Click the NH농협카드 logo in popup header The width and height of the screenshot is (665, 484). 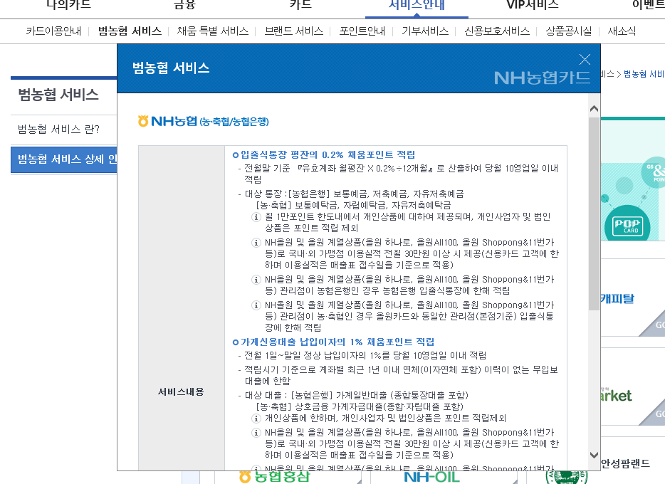pyautogui.click(x=542, y=77)
